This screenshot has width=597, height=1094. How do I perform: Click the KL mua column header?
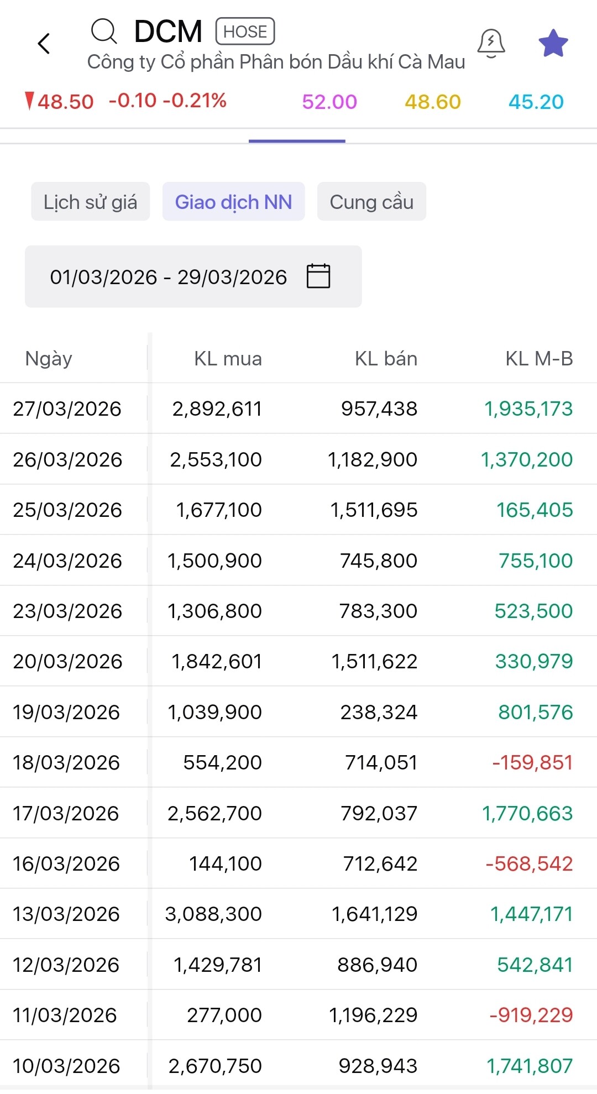[228, 359]
